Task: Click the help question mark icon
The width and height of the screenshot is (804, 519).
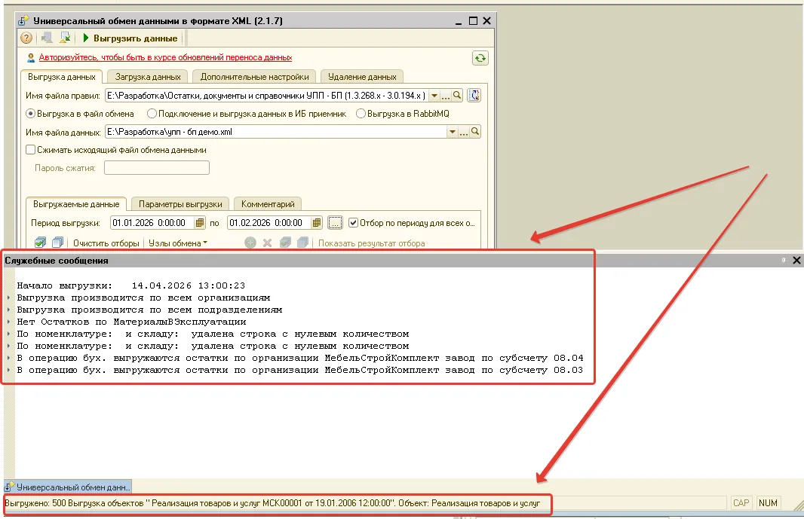Action: [x=26, y=38]
